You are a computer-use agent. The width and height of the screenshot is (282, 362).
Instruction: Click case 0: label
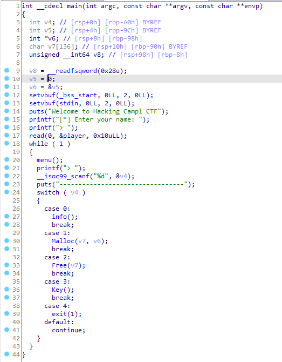click(x=57, y=209)
